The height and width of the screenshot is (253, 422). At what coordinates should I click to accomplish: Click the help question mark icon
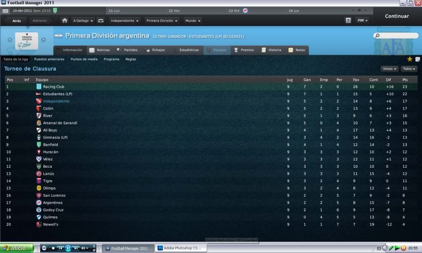tap(348, 21)
